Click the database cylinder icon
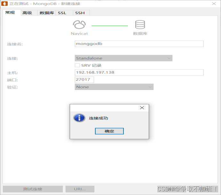Screen dimensions: 221x195 click(140, 25)
